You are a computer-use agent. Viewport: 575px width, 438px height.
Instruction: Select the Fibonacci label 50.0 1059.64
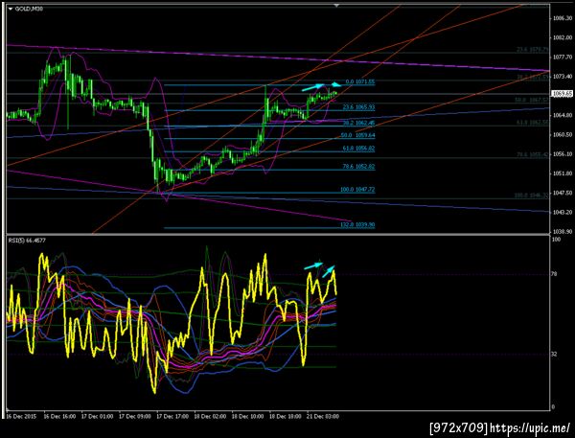[x=357, y=135]
